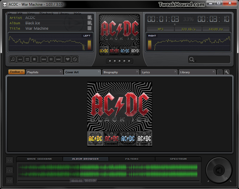
Task: Click the ban circle-slash icon
Action: click(75, 59)
